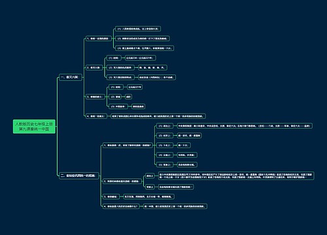Click the topmost (1) leaf under node 1

pos(138,29)
